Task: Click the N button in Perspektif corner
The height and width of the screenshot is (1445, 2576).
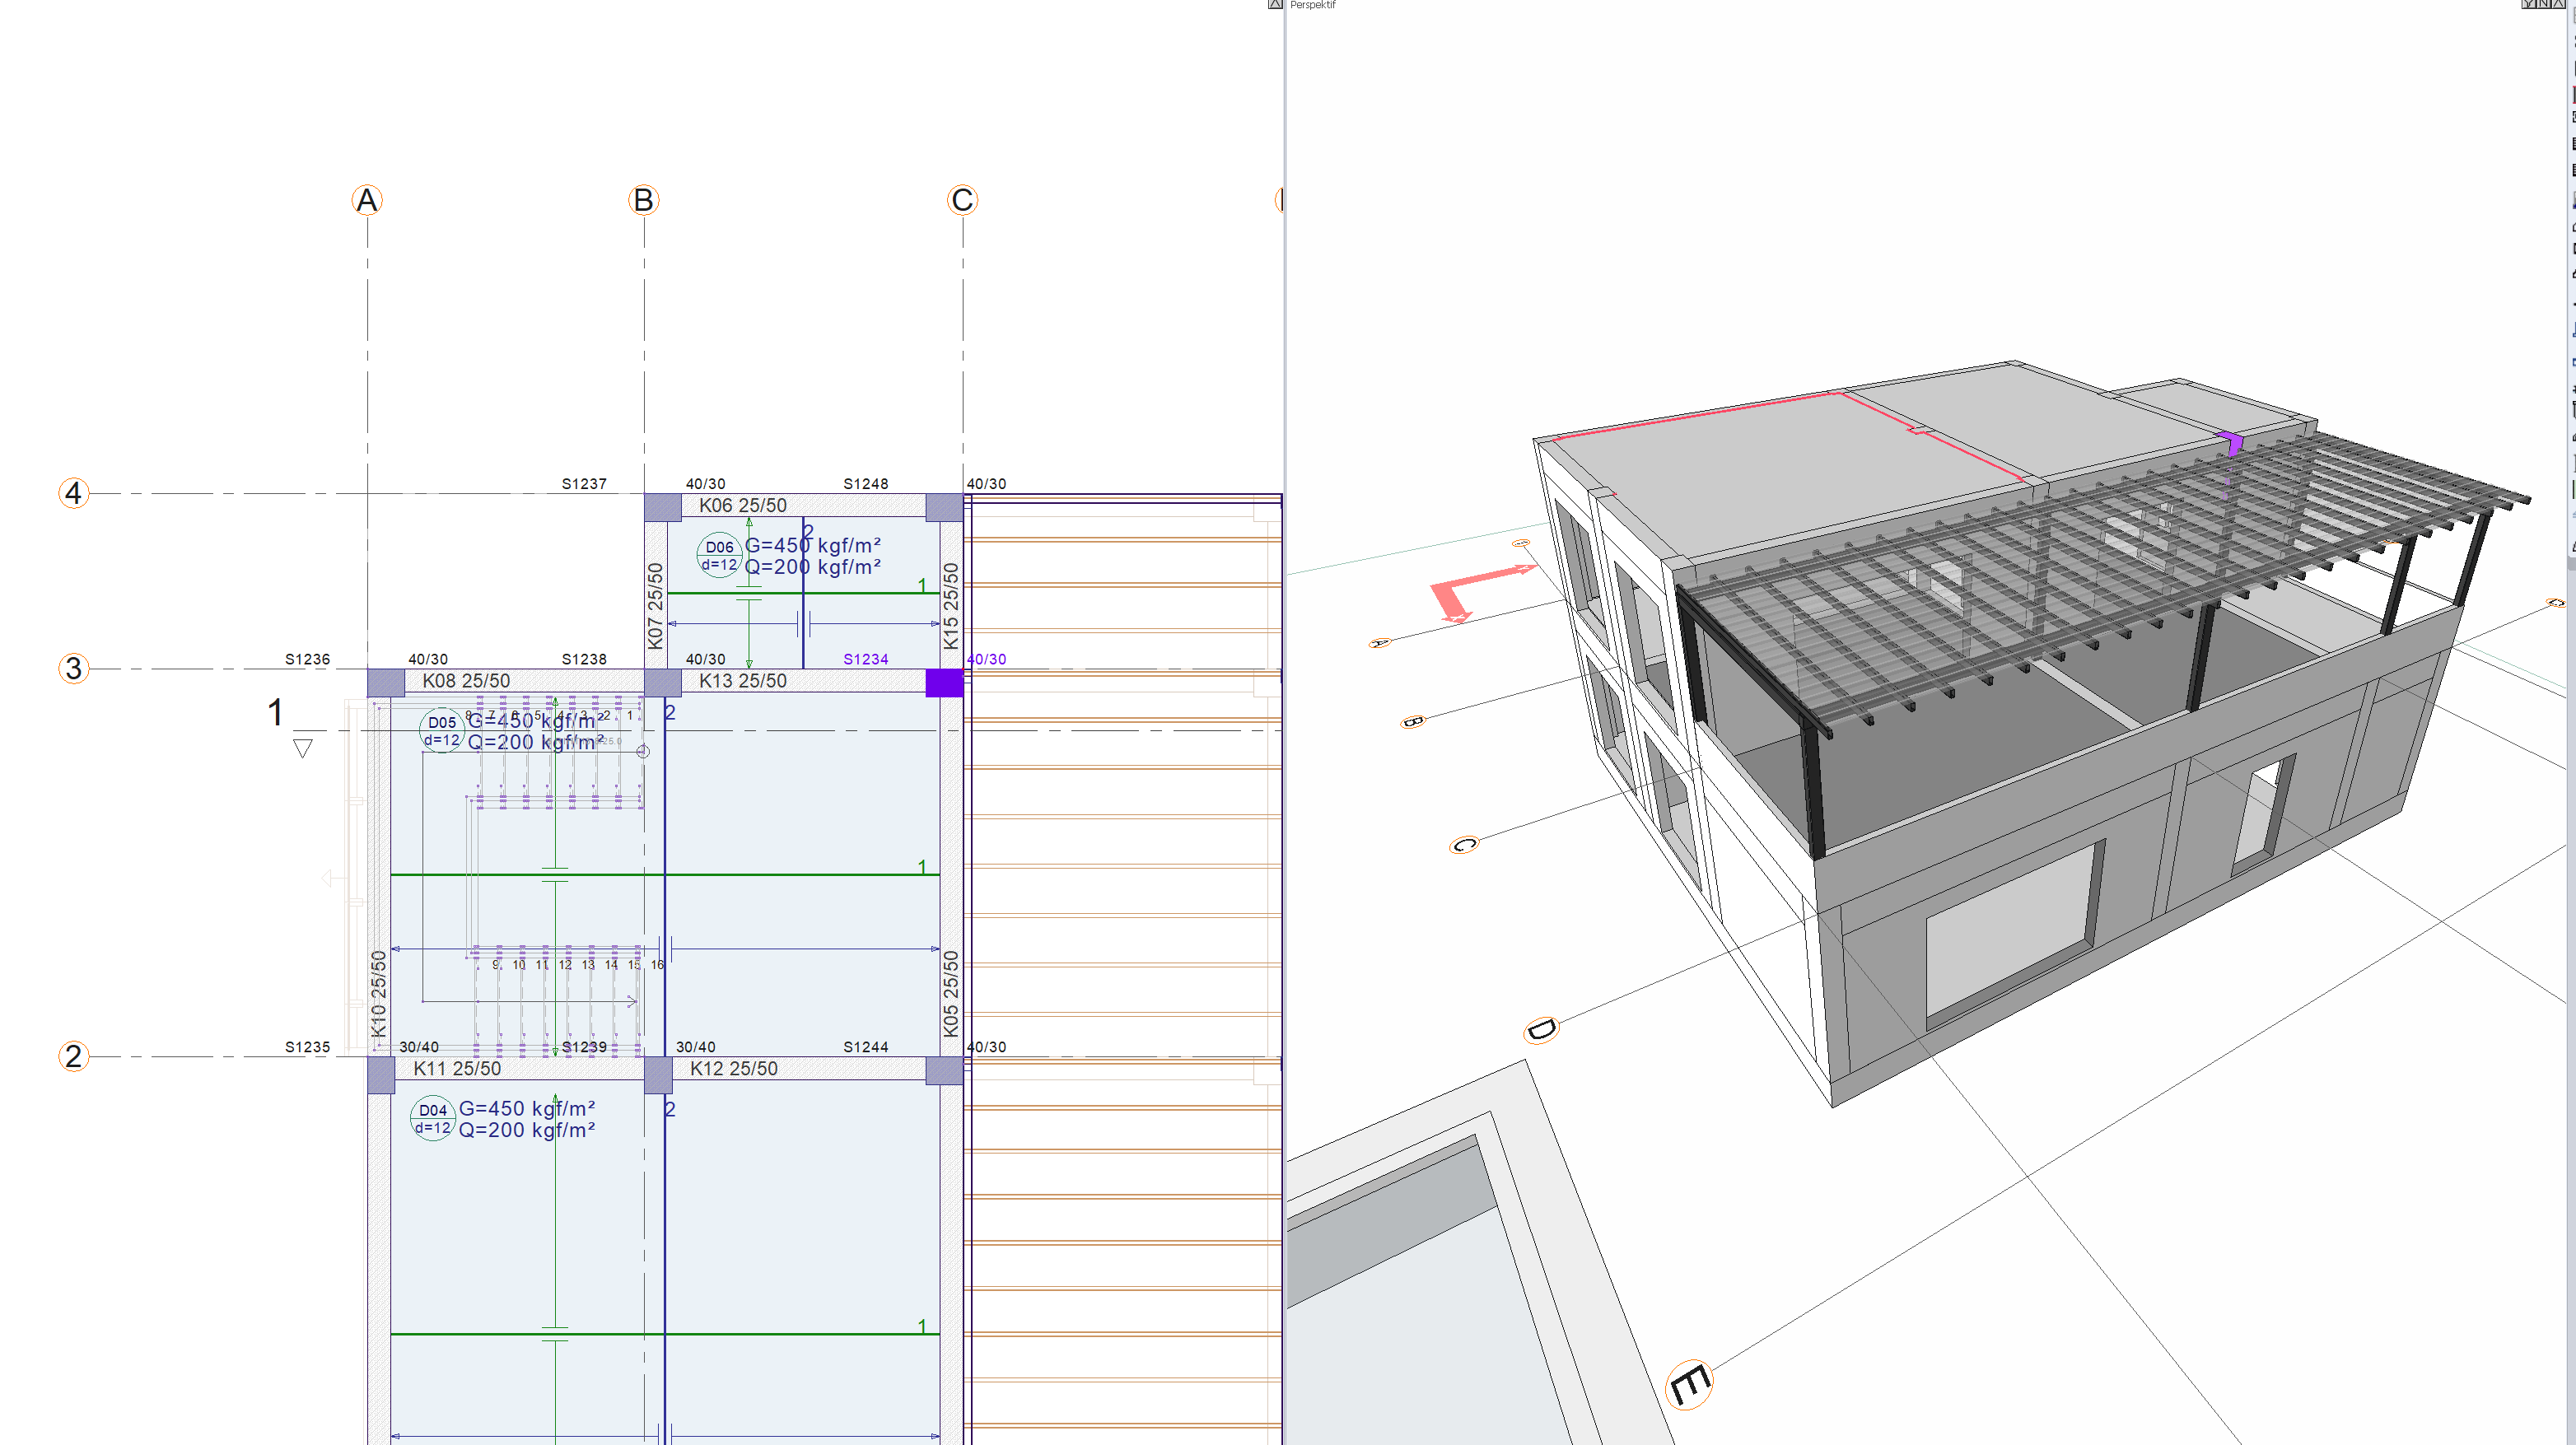Action: (2544, 4)
